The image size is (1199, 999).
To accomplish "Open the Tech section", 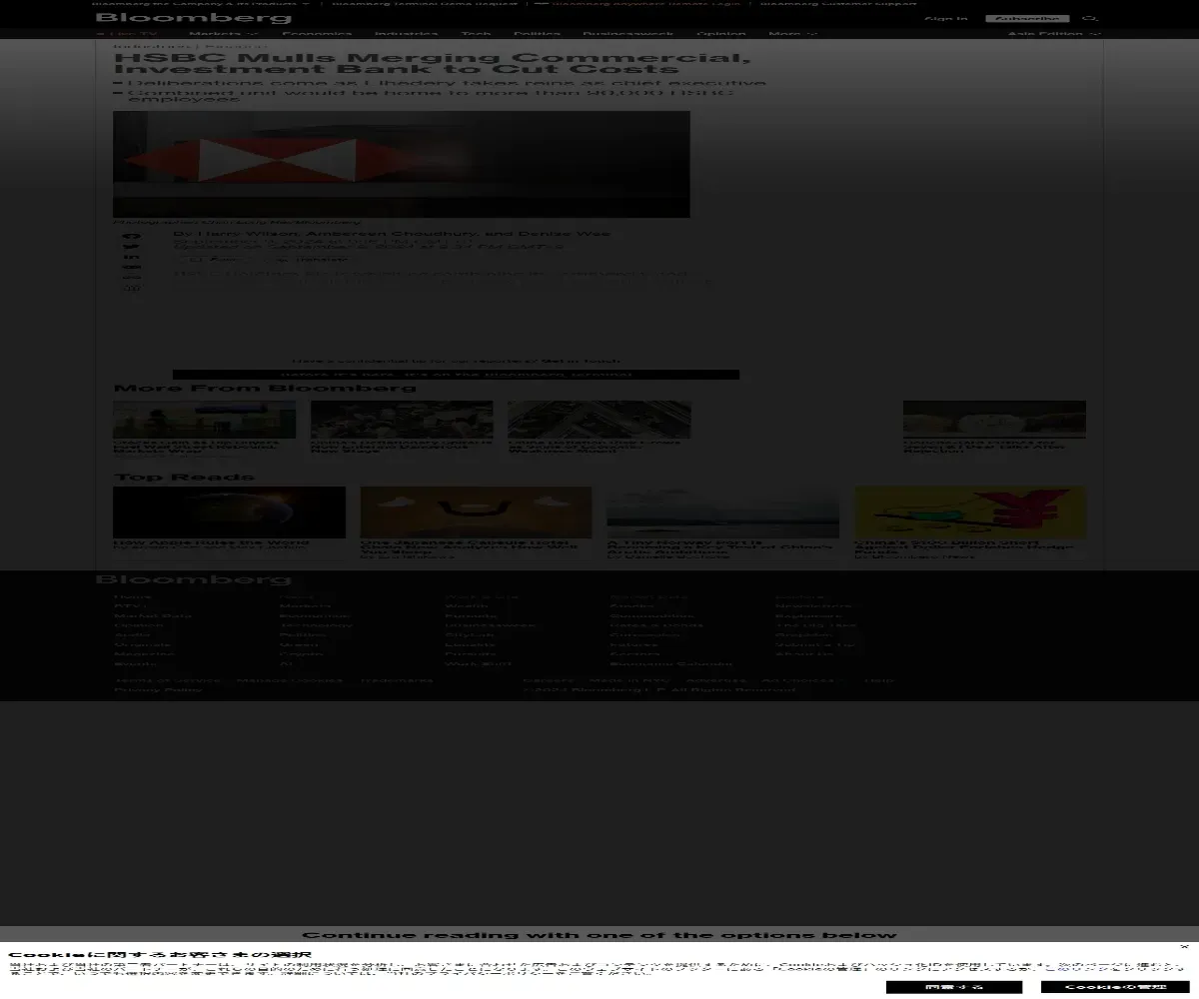I will (x=476, y=34).
